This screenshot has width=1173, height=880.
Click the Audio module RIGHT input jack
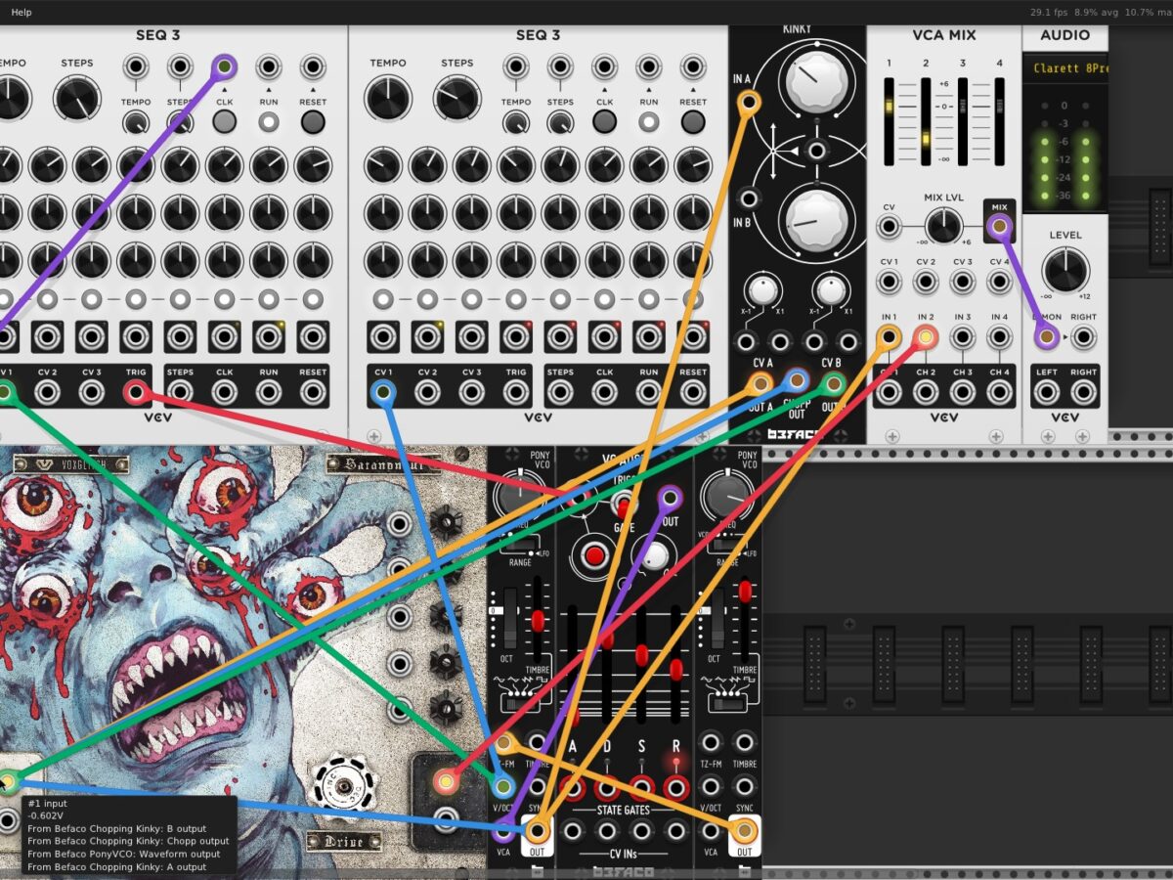coord(1083,338)
